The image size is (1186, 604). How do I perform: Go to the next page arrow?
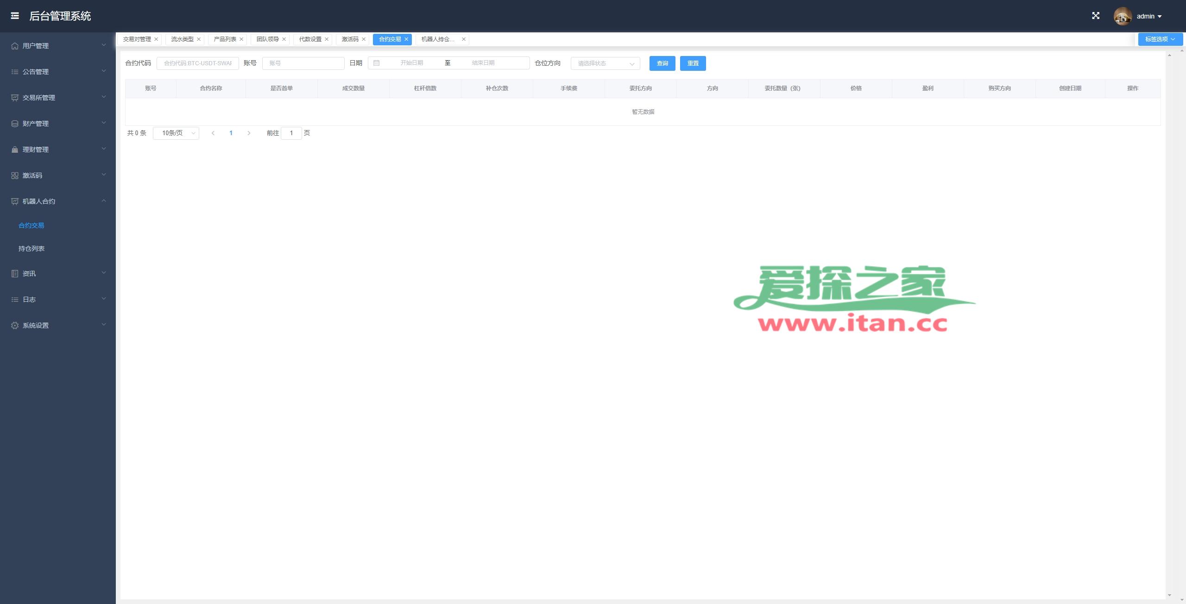pos(249,133)
